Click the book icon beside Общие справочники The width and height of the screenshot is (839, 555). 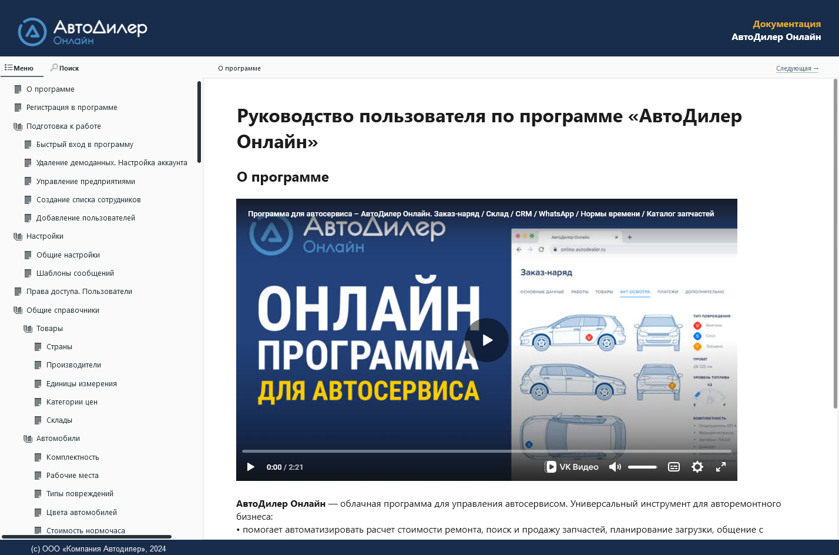click(18, 310)
